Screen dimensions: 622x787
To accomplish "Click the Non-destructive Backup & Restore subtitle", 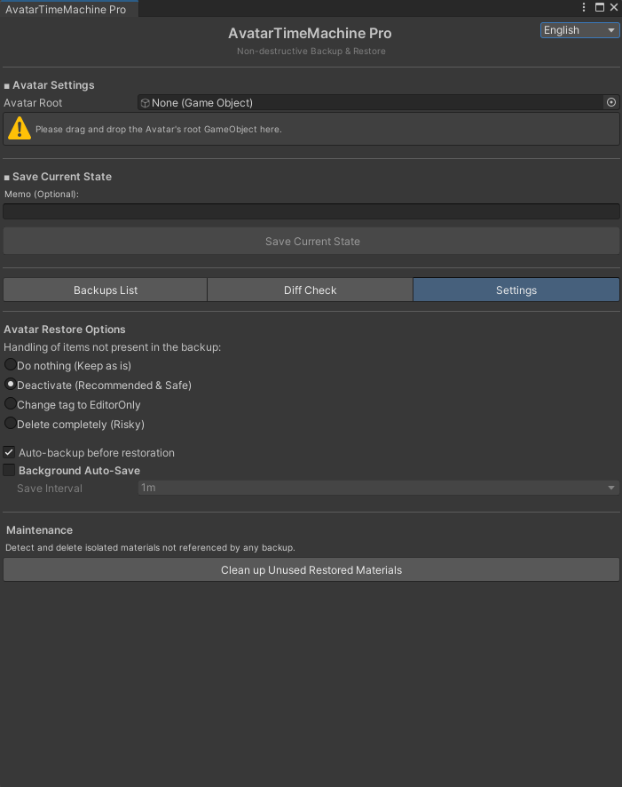I will pyautogui.click(x=311, y=52).
